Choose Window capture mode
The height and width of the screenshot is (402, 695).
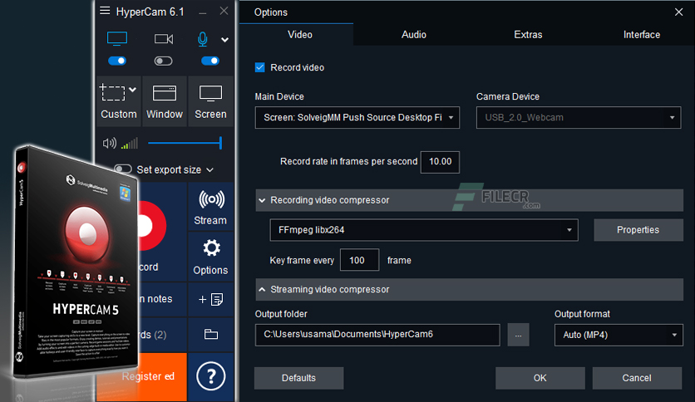click(165, 101)
